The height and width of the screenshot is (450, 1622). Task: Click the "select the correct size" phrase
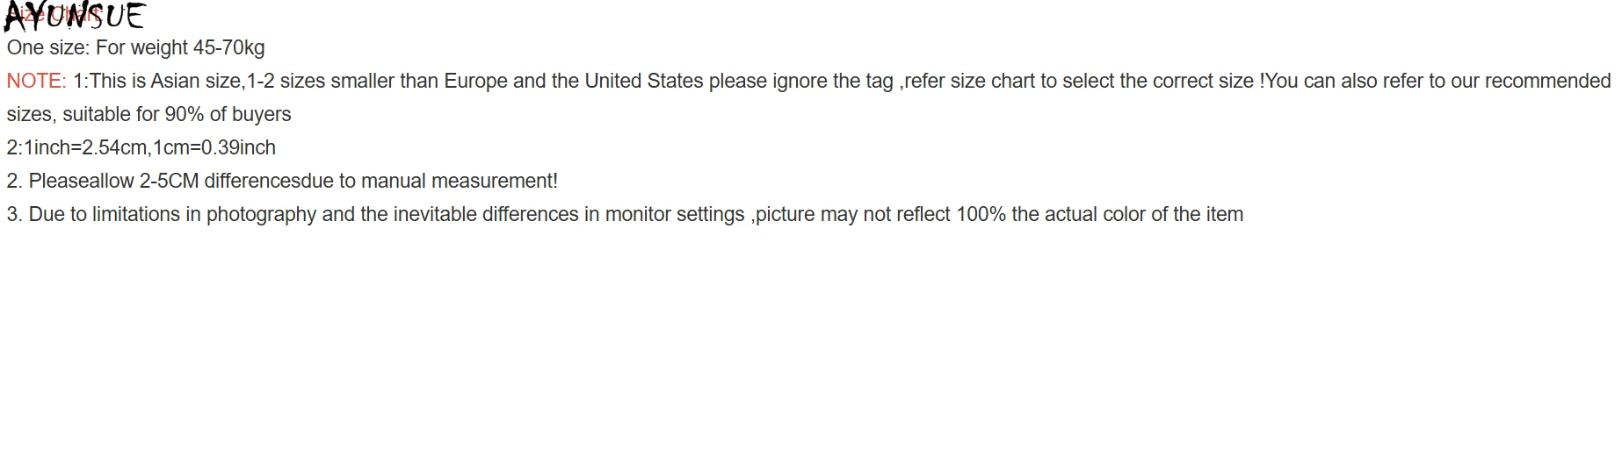point(1158,82)
